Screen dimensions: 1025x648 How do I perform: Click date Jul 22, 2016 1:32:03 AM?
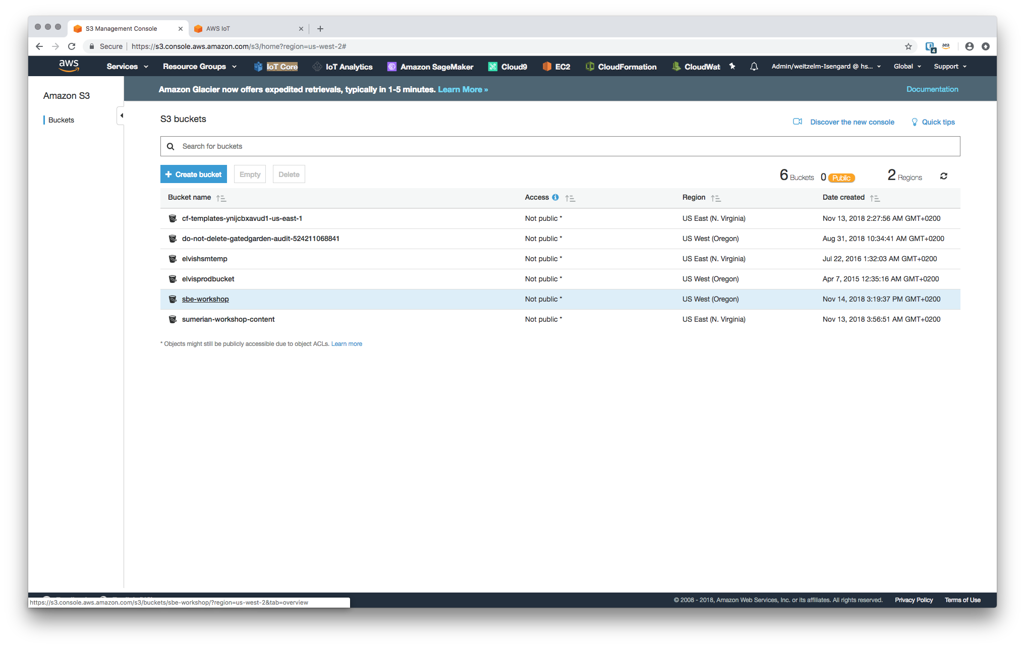click(x=879, y=259)
